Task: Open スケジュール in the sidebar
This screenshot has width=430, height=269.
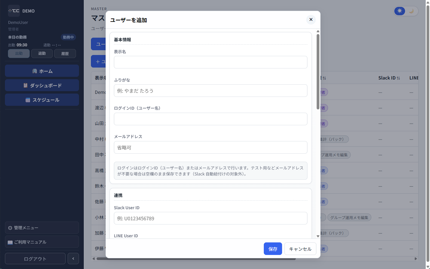Action: click(x=42, y=100)
